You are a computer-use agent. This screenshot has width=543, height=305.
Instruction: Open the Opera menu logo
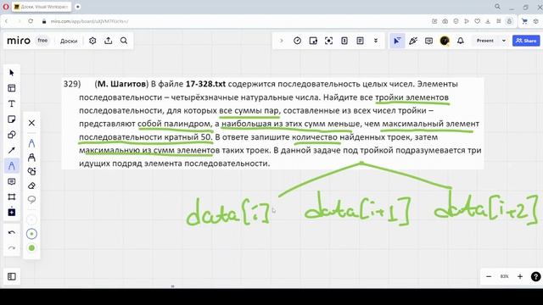[6, 7]
